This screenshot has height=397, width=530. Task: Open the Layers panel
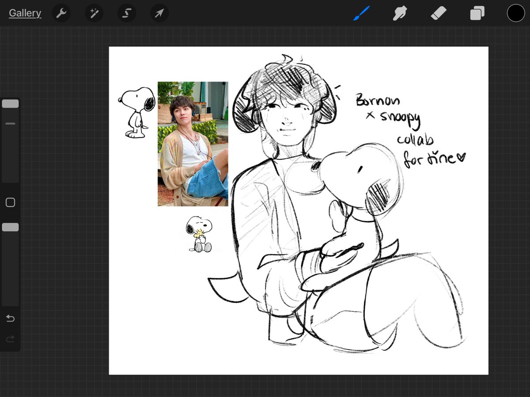point(477,13)
